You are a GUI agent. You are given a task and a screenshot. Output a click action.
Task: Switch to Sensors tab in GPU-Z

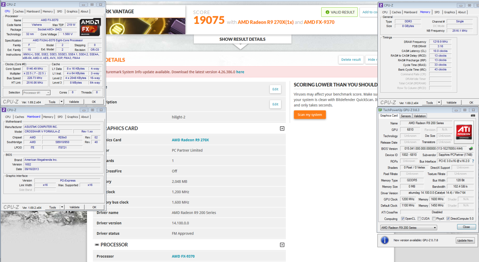click(406, 116)
